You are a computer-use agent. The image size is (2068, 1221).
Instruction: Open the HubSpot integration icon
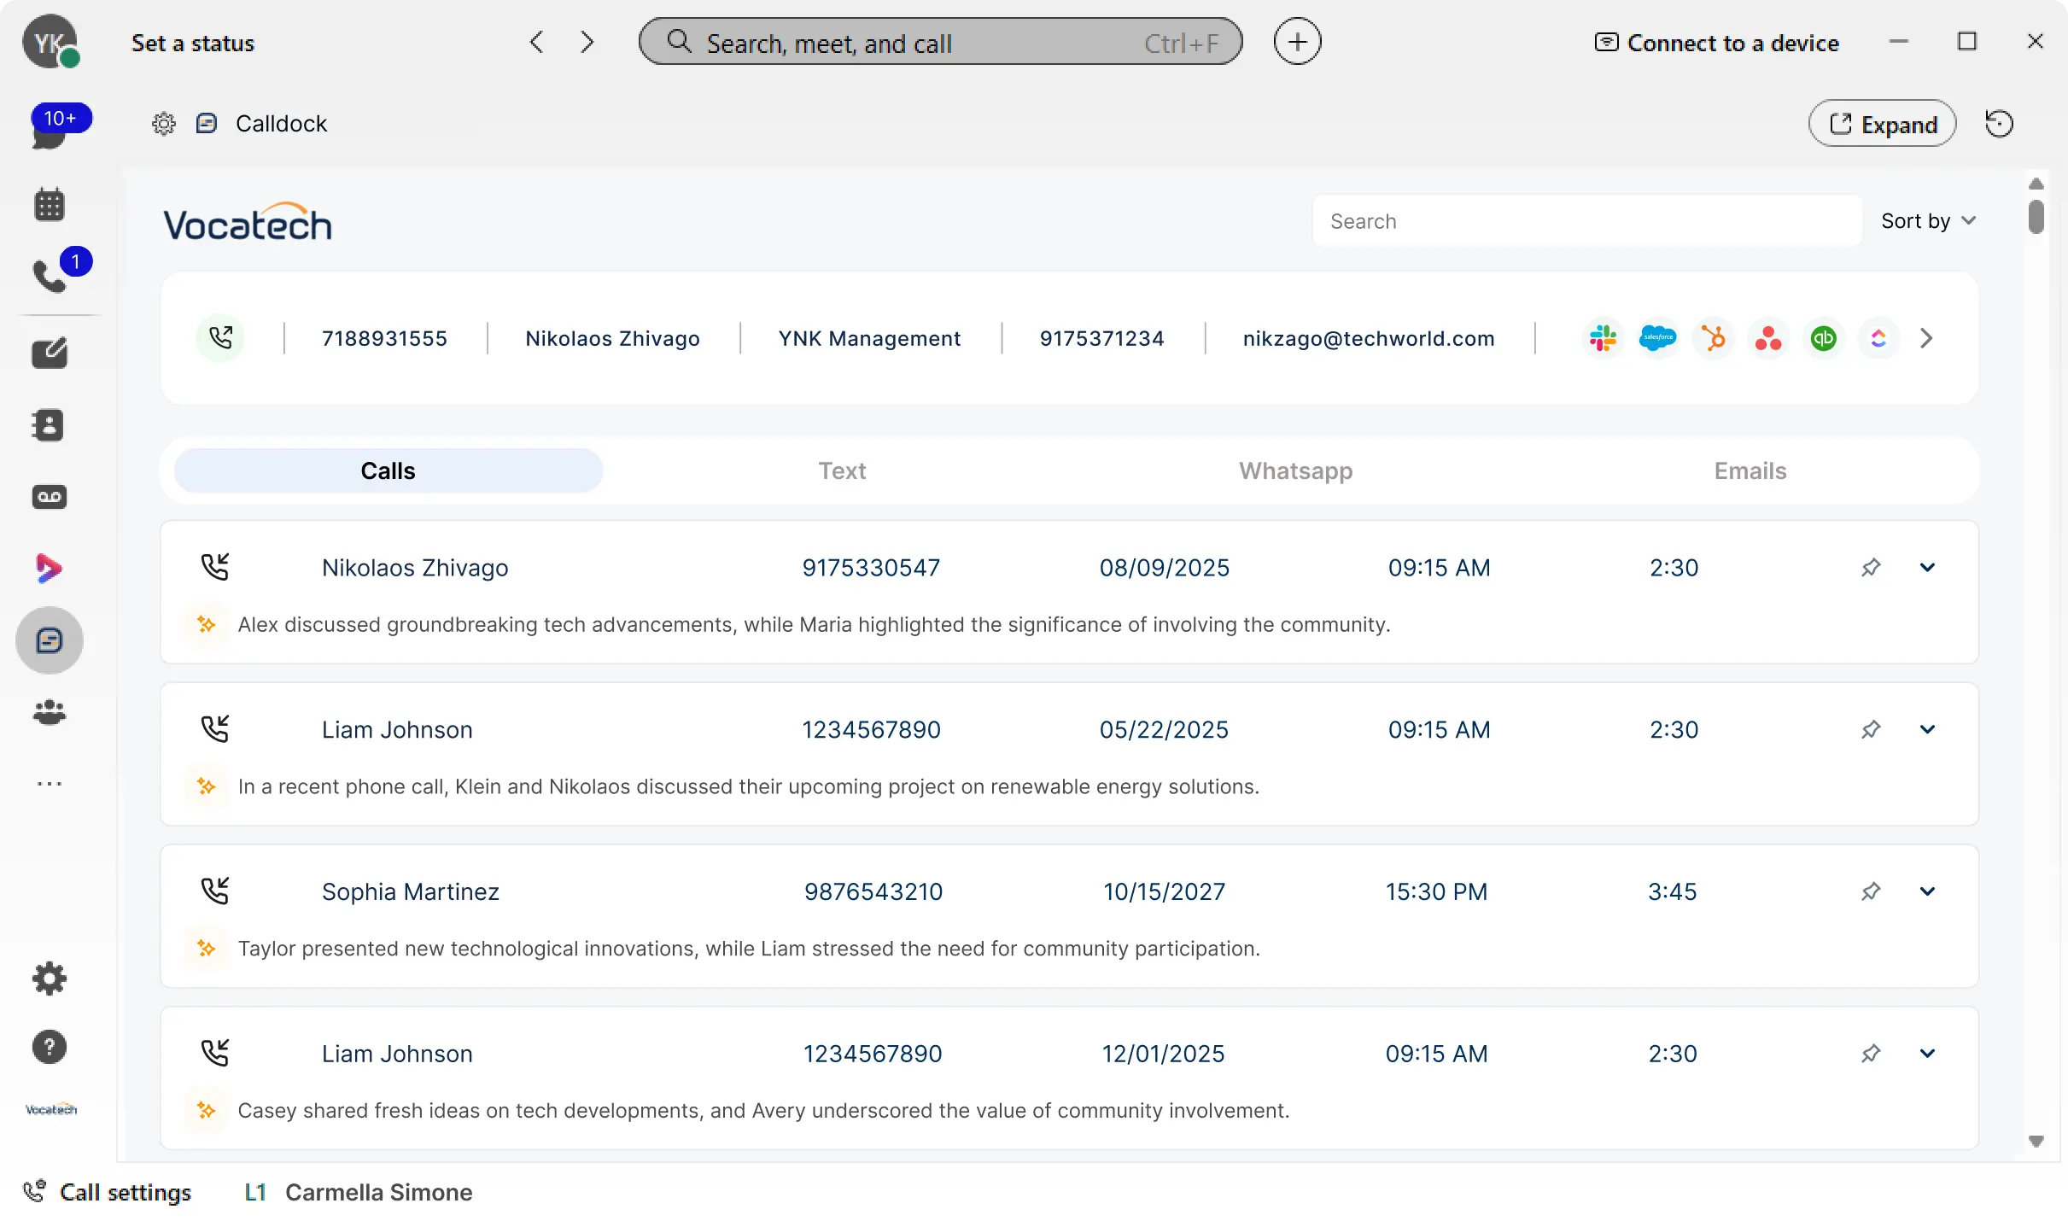[1713, 339]
